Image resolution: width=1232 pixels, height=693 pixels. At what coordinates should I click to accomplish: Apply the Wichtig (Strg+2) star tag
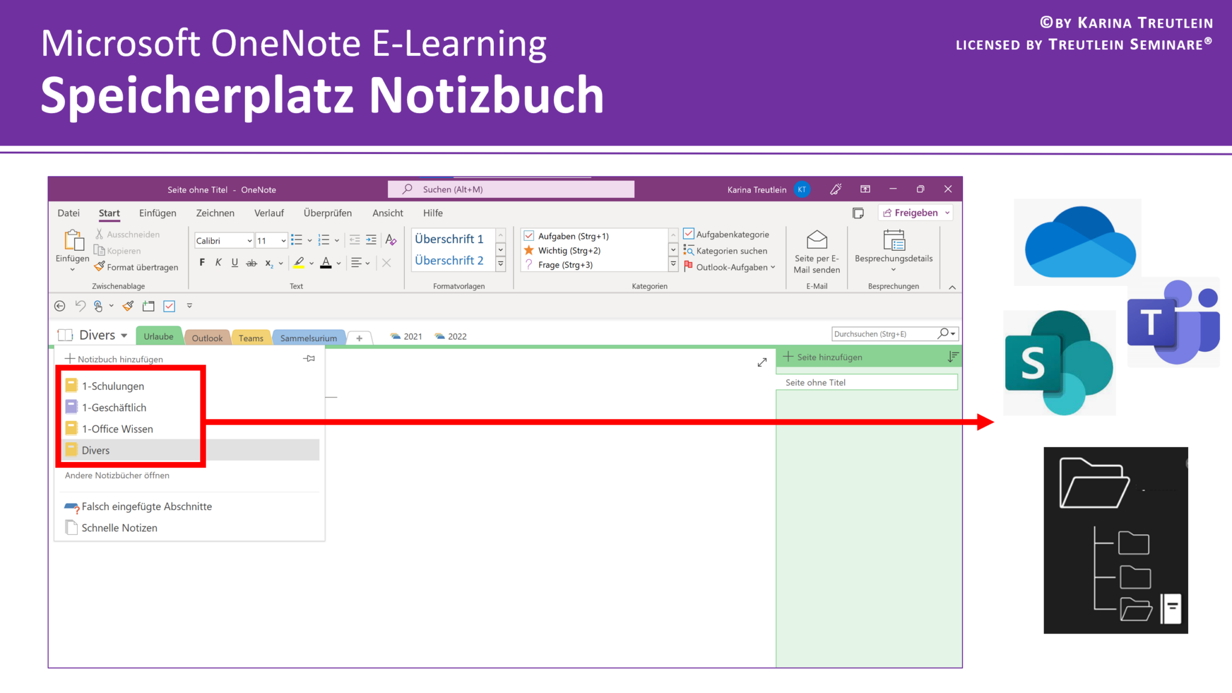coord(529,250)
